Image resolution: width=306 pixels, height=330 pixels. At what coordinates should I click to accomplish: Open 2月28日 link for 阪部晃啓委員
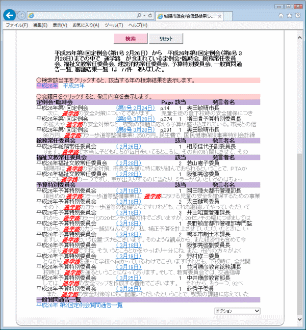tap(129, 174)
